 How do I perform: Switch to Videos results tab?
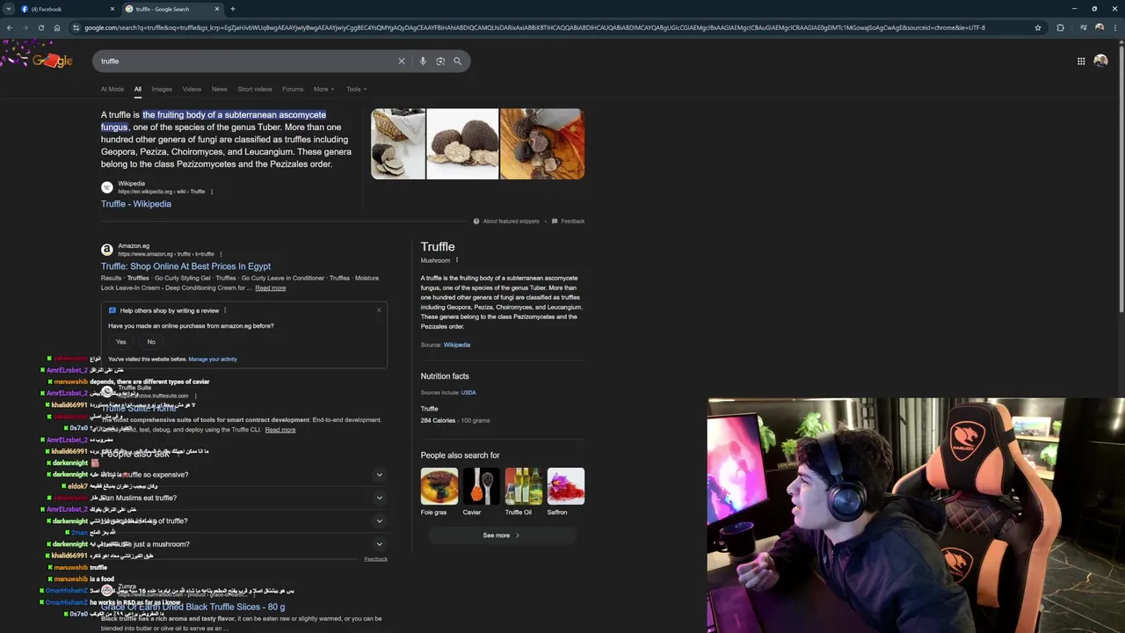pyautogui.click(x=192, y=89)
